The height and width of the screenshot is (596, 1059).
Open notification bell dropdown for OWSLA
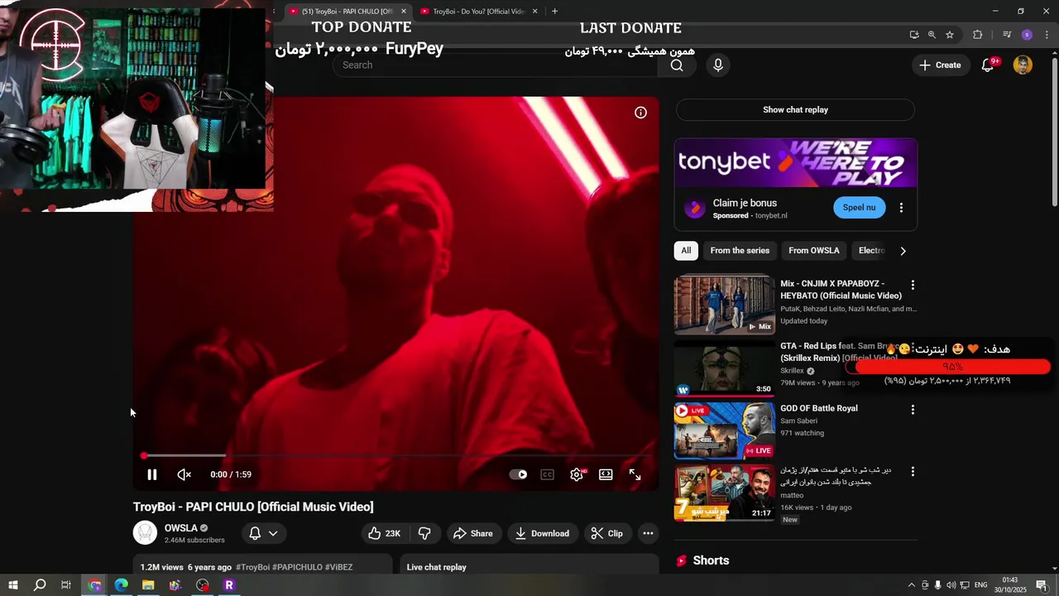(263, 533)
